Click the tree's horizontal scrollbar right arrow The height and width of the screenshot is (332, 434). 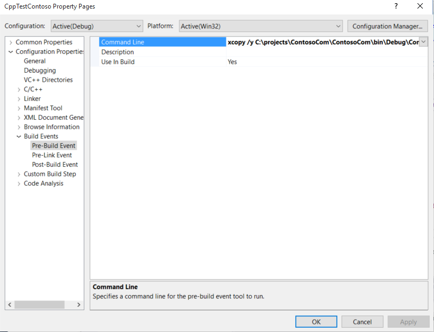[x=79, y=305]
